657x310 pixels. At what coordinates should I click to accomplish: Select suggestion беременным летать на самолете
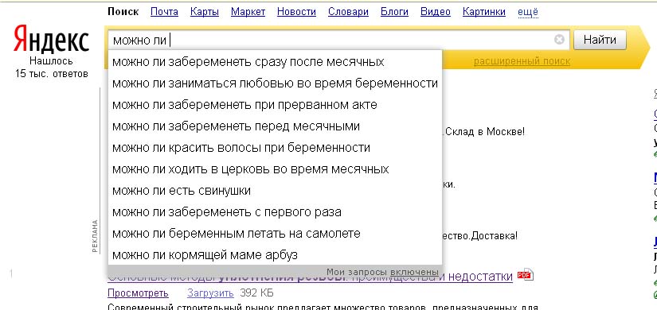[275, 234]
